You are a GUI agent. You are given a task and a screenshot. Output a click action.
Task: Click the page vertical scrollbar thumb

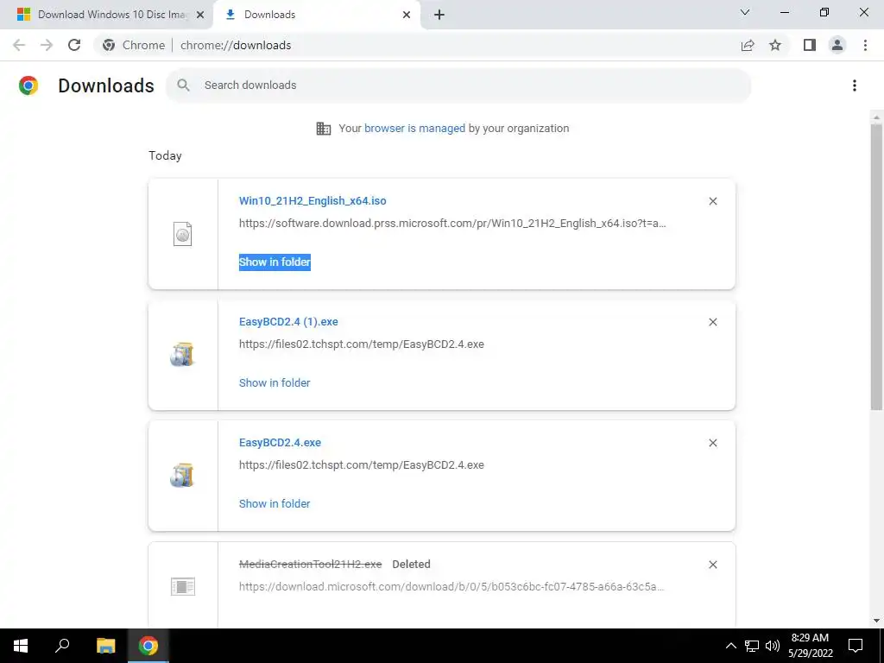coord(875,266)
